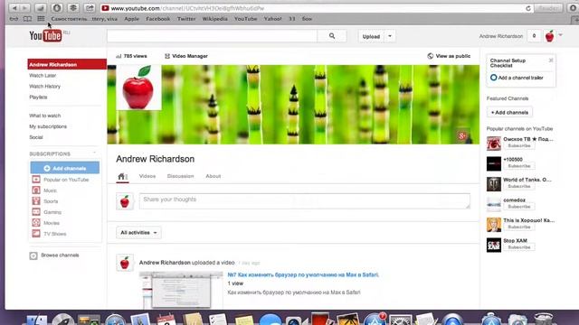Click apple avatar beside uploaded a video
Viewport: 579px width, 325px height.
pos(125,263)
